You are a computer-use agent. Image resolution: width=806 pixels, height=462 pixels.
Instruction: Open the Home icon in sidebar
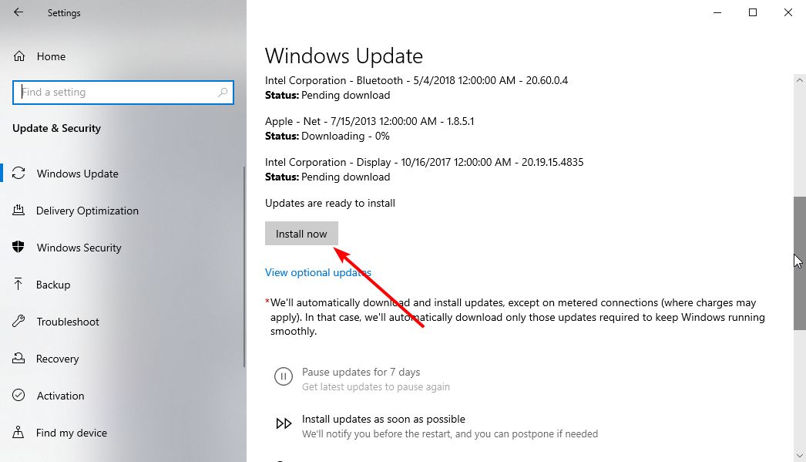pyautogui.click(x=19, y=56)
